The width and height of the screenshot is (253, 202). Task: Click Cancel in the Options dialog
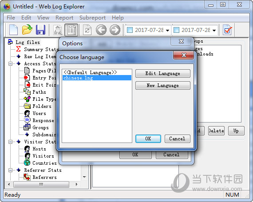pyautogui.click(x=172, y=154)
